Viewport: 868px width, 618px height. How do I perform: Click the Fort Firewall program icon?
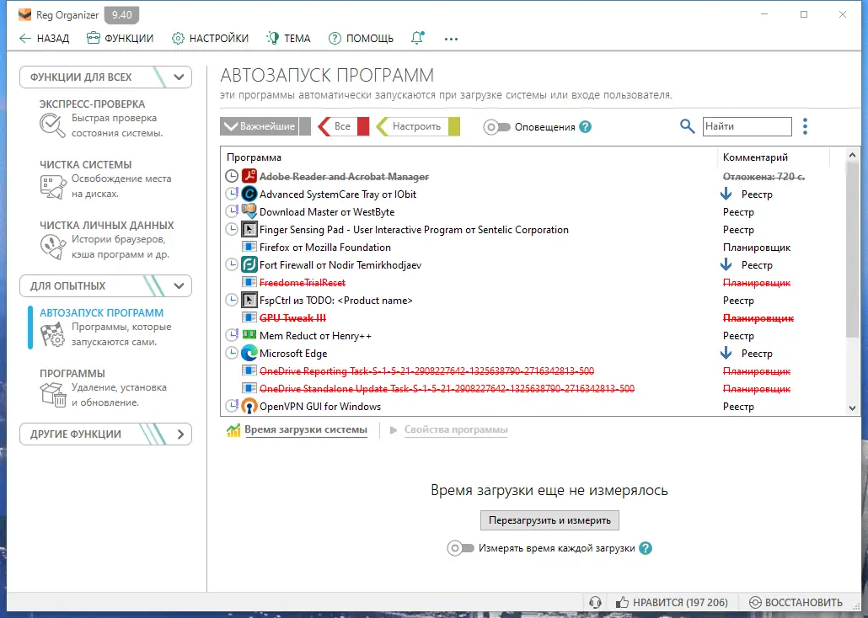click(x=249, y=265)
